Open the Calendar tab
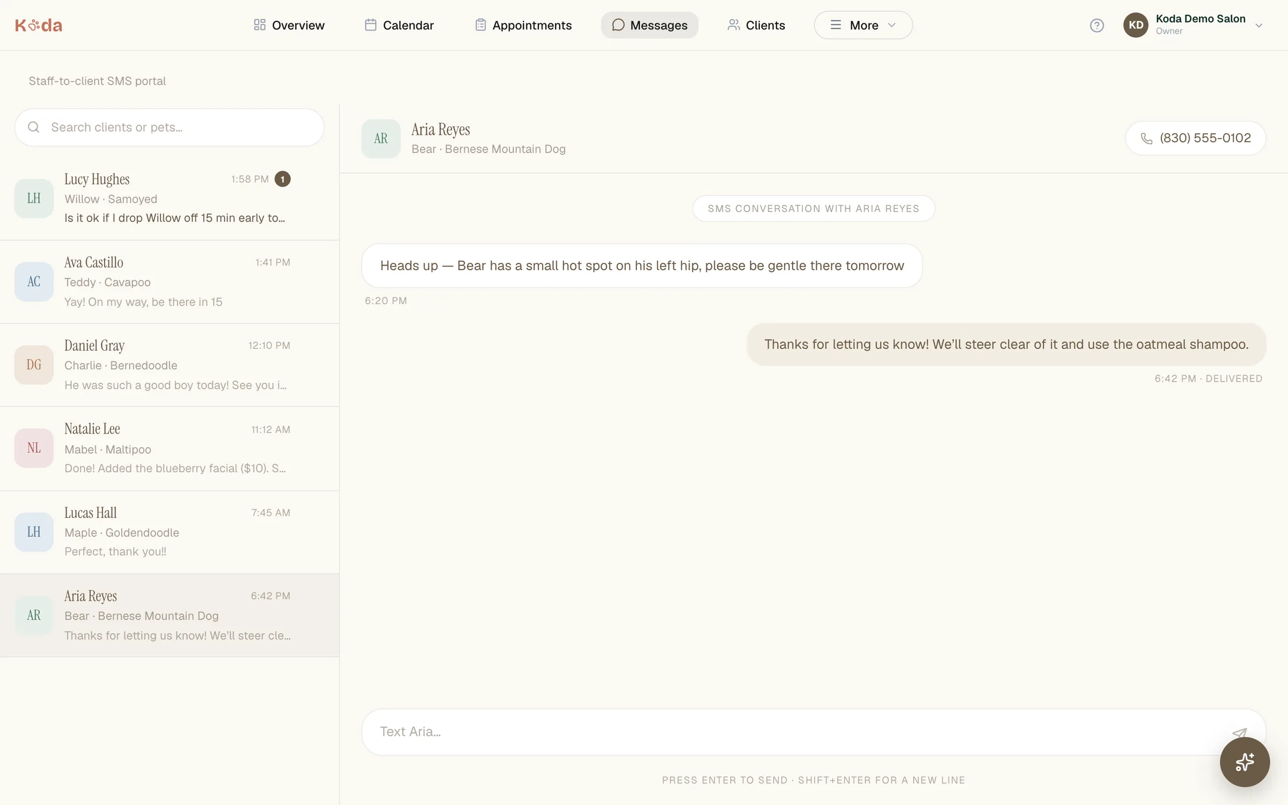Screen dimensions: 1288x805 pos(399,25)
